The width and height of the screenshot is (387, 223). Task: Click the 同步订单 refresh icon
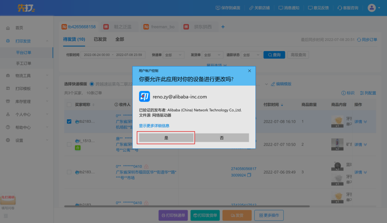(x=359, y=40)
